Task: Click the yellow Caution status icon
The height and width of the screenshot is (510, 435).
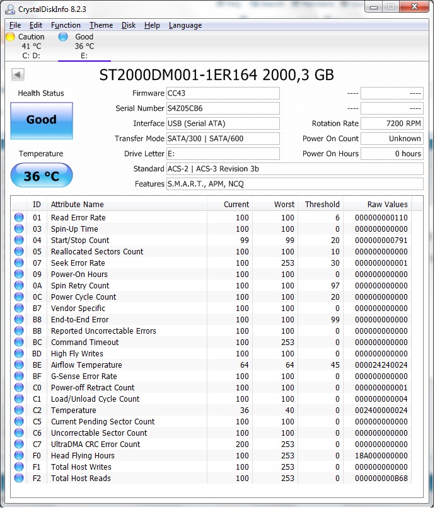Action: [11, 37]
